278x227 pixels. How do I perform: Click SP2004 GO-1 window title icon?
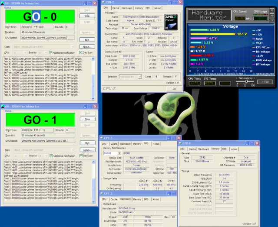coord(3,107)
